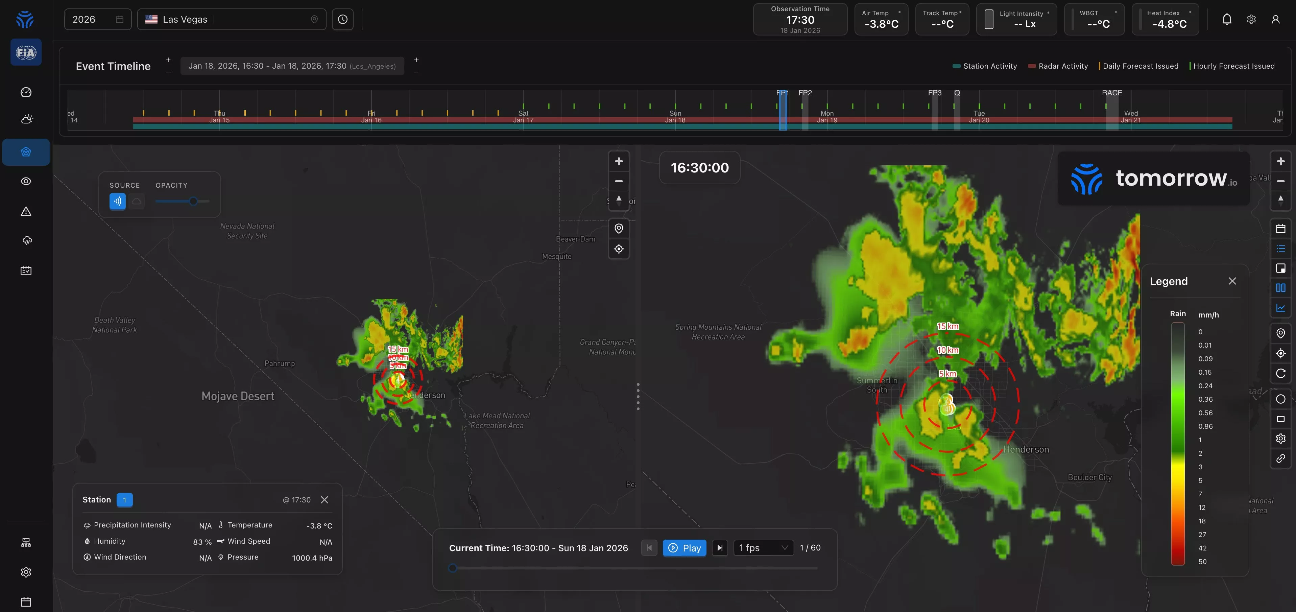The height and width of the screenshot is (612, 1296).
Task: Open the event timeline date range field
Action: 292,66
